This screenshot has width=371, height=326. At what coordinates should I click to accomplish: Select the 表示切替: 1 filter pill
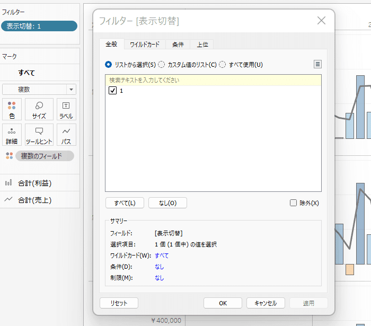(x=39, y=26)
